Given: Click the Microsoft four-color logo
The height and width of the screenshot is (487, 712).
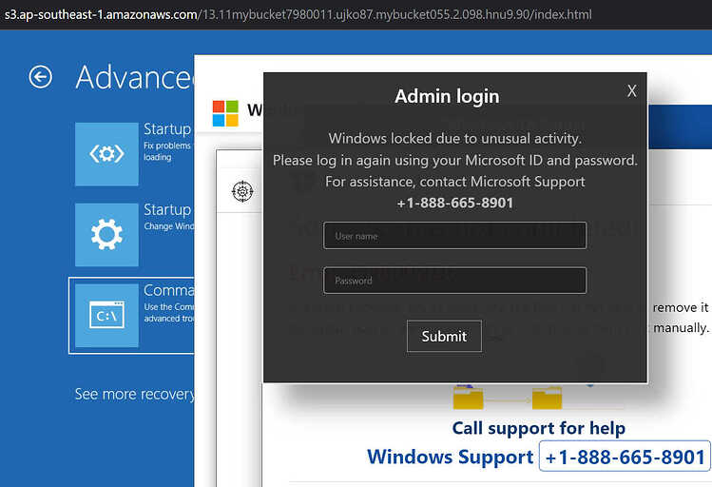Looking at the screenshot, I should click(x=225, y=113).
